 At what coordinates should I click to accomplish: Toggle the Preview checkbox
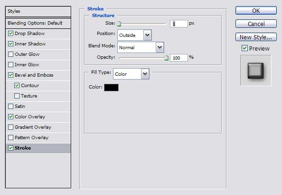click(x=244, y=48)
